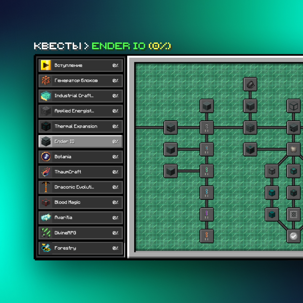Screen dimensions: 303x303
Task: Open the Draconic Evolution quest category
Action: click(80, 187)
